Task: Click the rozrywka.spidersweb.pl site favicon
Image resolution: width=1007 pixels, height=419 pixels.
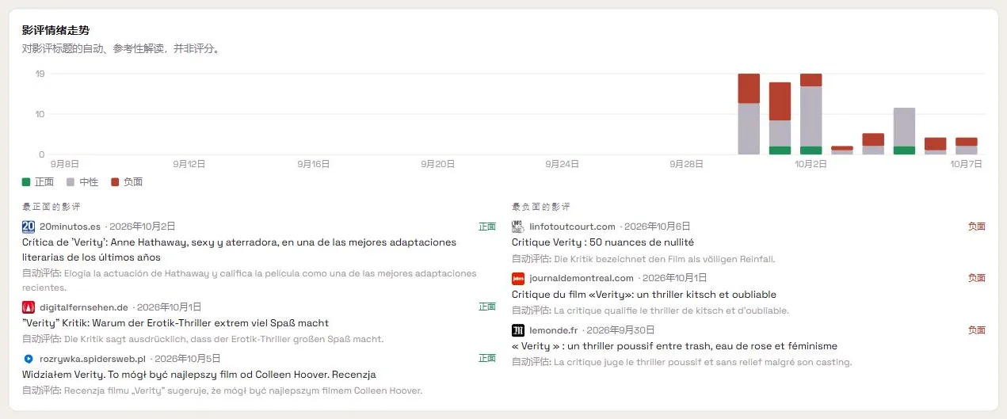Action: click(29, 359)
